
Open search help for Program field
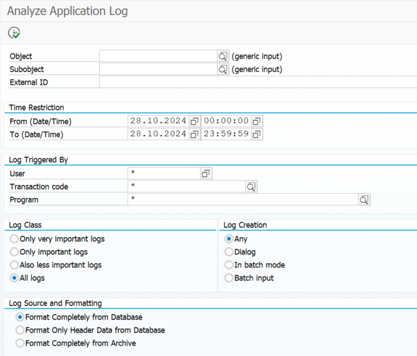click(364, 200)
